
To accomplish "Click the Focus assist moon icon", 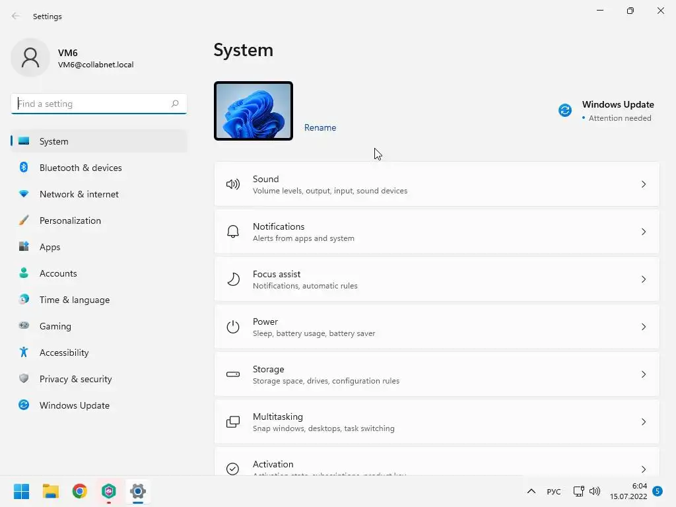I will [233, 279].
